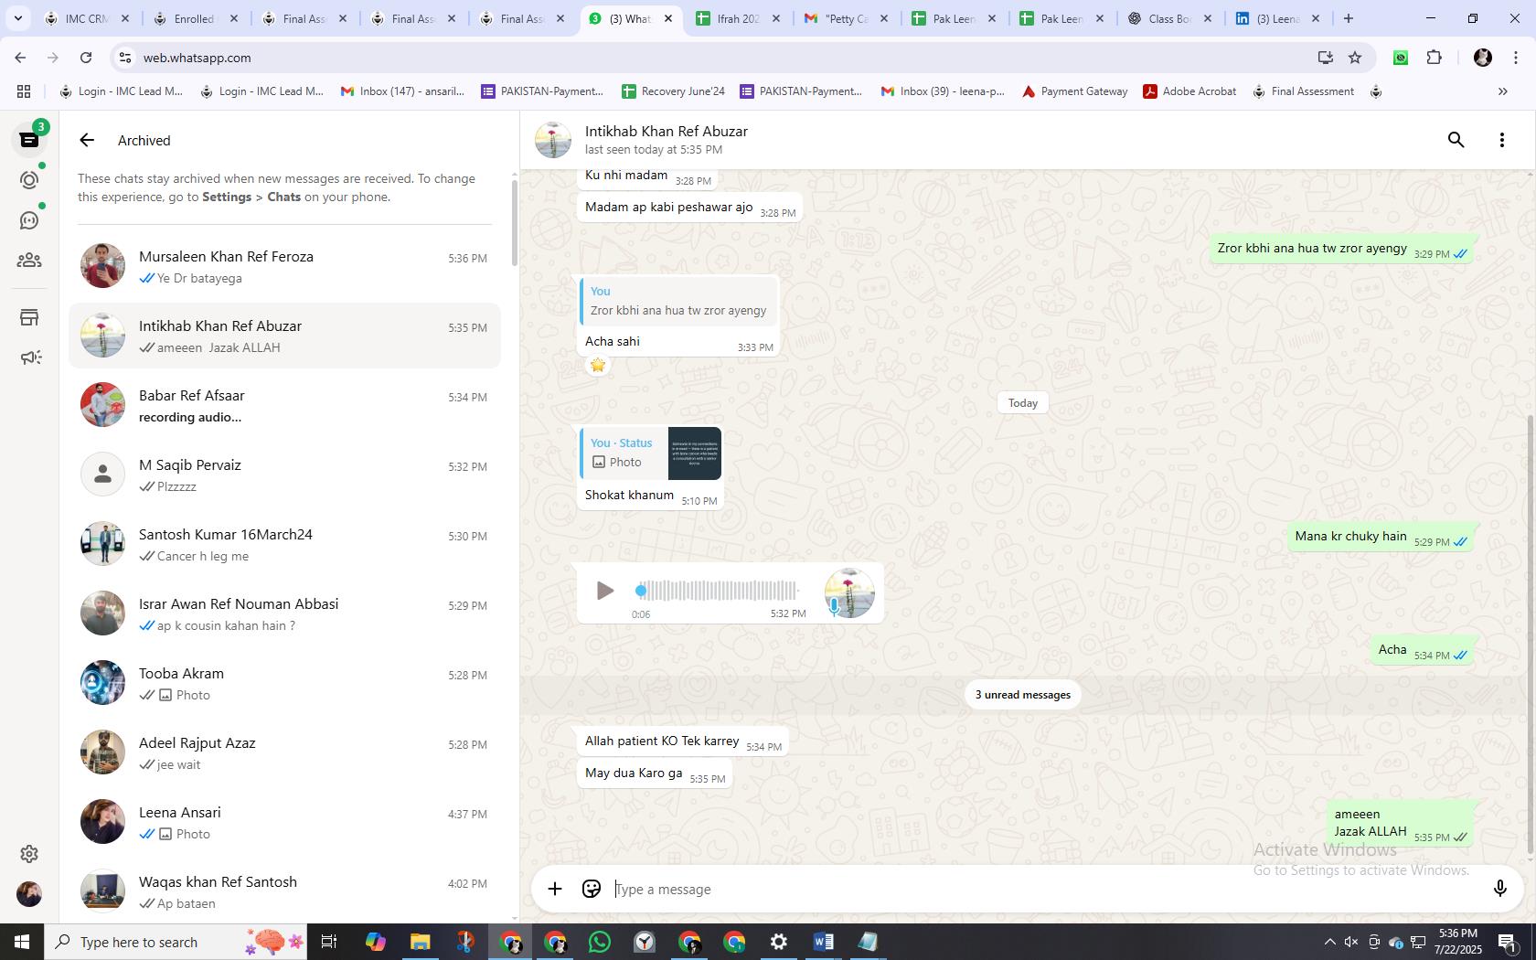The image size is (1536, 960).
Task: Open Babar Ref Afsaar chat
Action: 284,405
